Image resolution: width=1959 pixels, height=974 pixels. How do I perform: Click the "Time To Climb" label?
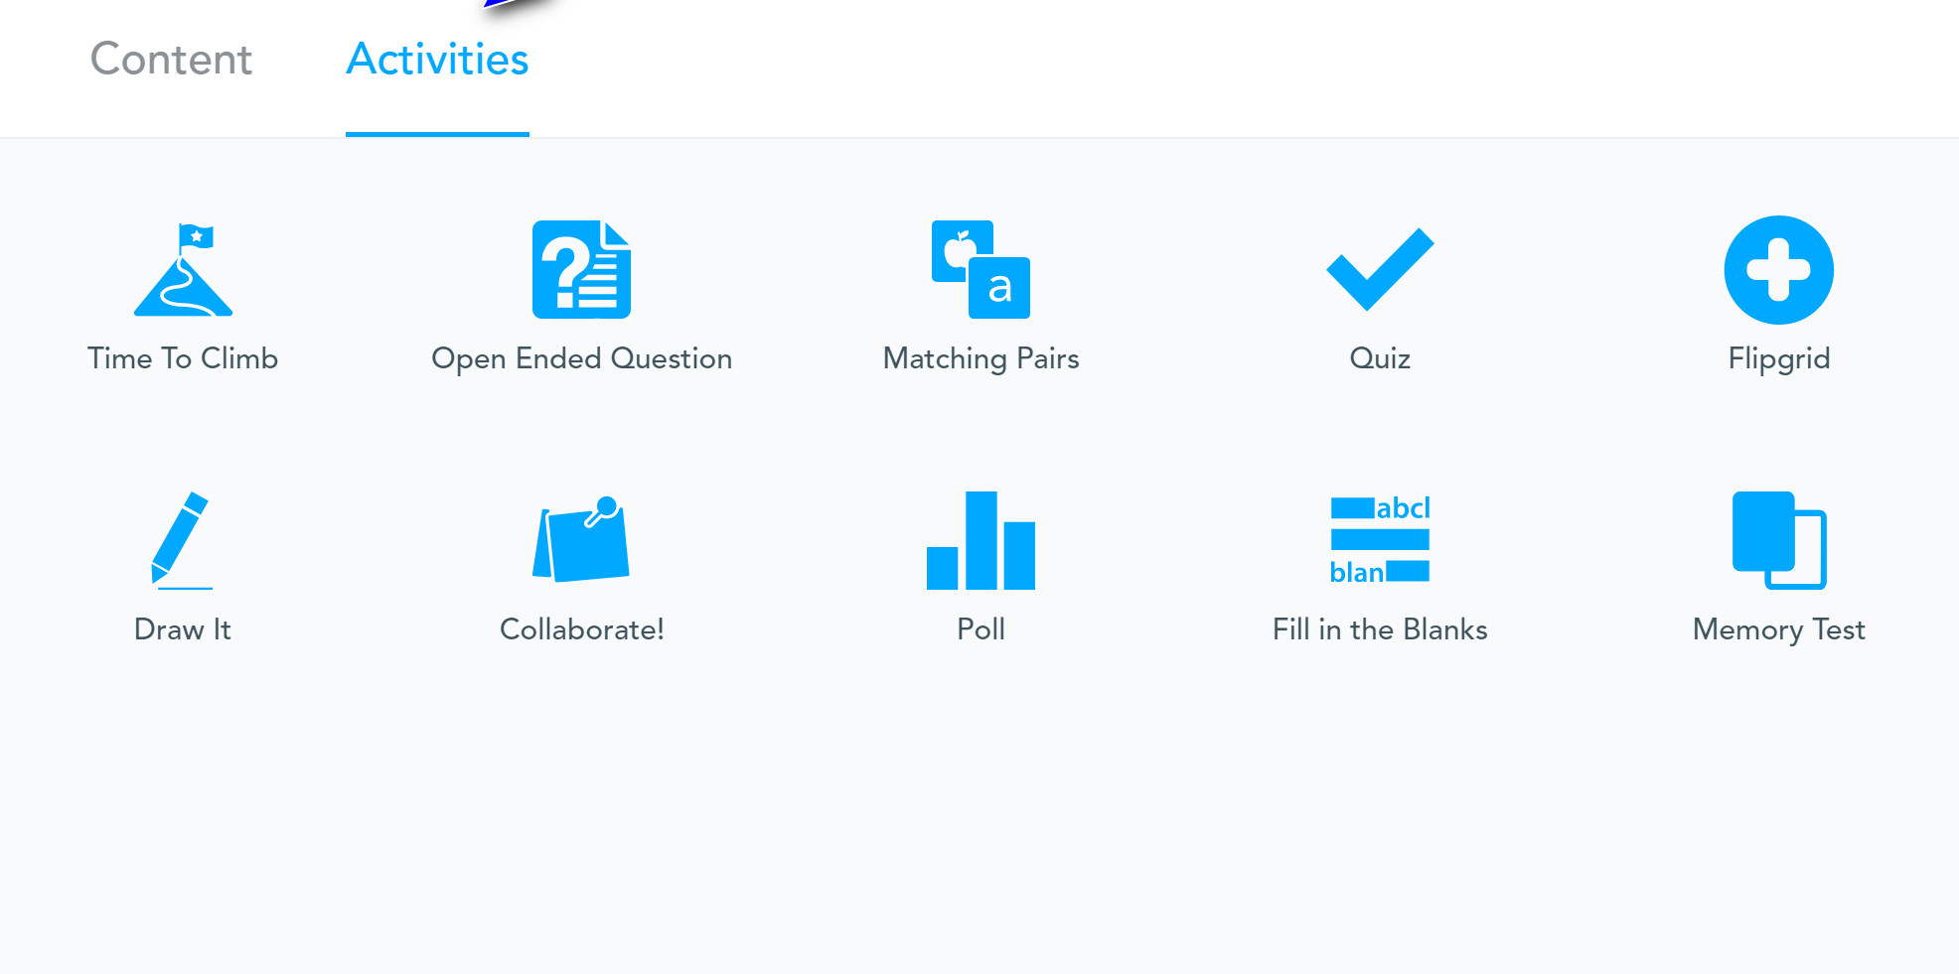click(x=183, y=358)
